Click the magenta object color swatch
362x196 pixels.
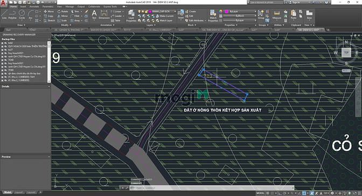pos(226,11)
